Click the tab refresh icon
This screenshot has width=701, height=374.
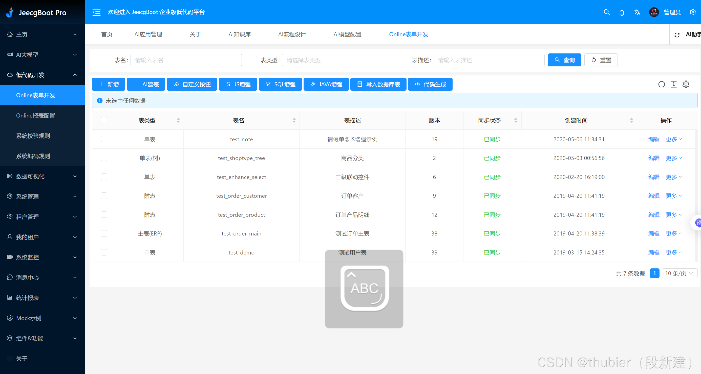(x=677, y=35)
